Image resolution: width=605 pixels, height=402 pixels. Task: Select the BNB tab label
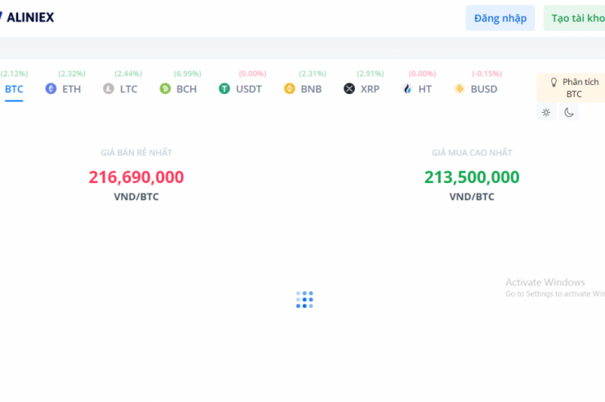(x=311, y=89)
